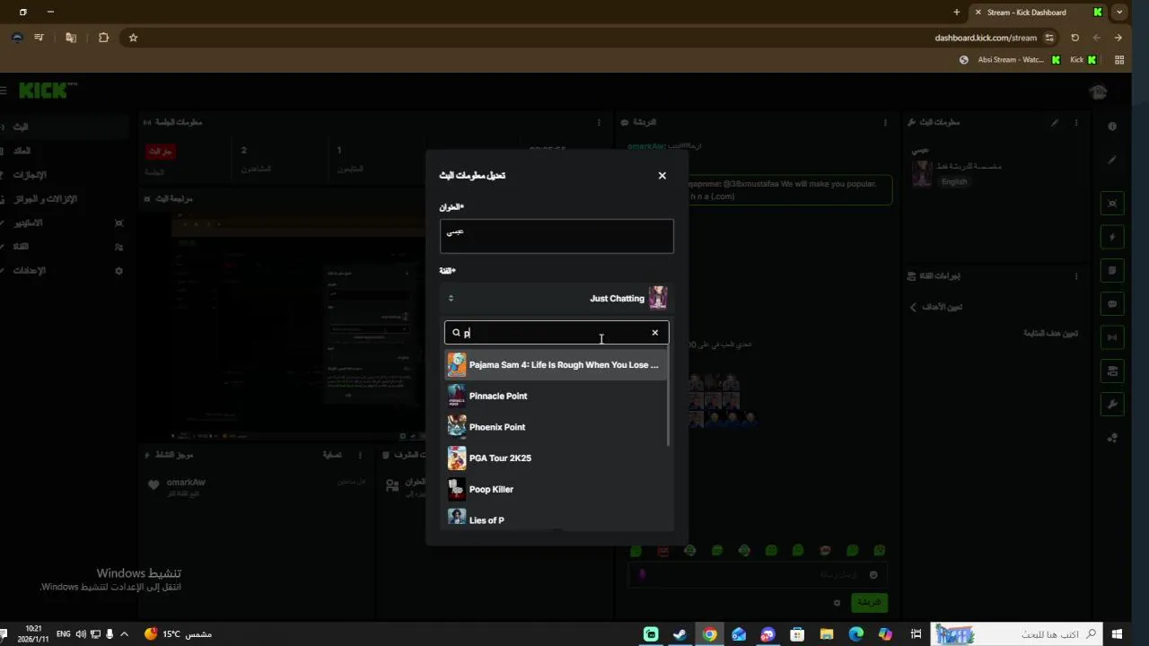Open the browser extensions icon
This screenshot has width=1149, height=646.
(x=104, y=38)
